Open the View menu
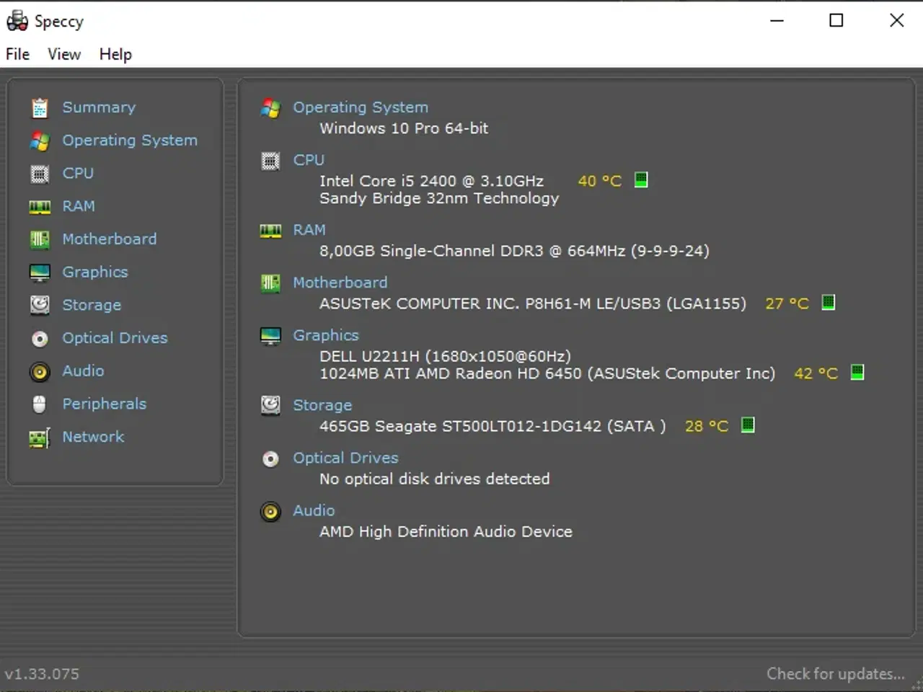 click(64, 54)
